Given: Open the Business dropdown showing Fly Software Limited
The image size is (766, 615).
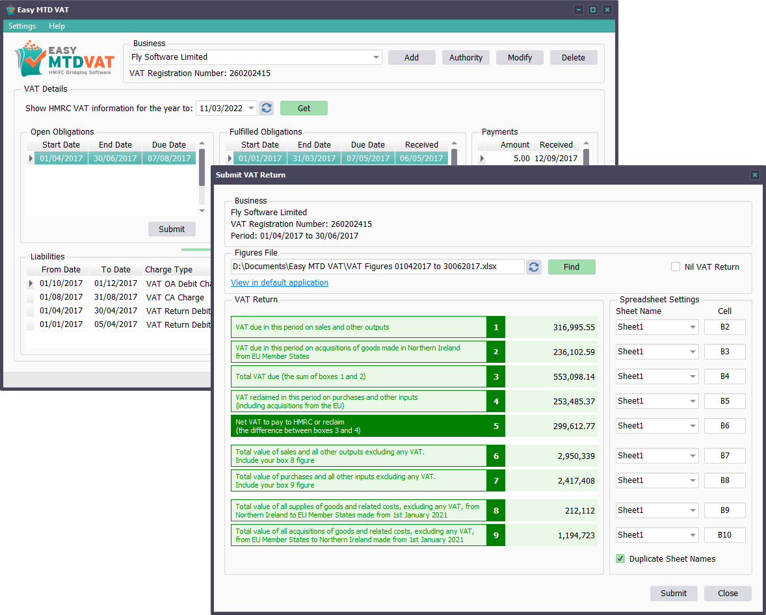Looking at the screenshot, I should (376, 57).
